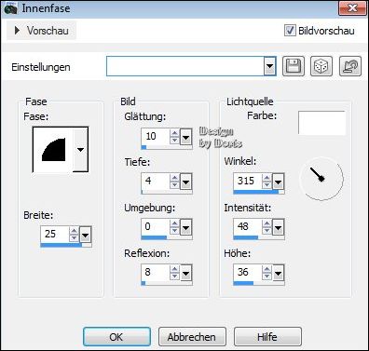
Task: Open the Glättung slider dropdown arrow
Action: click(185, 137)
